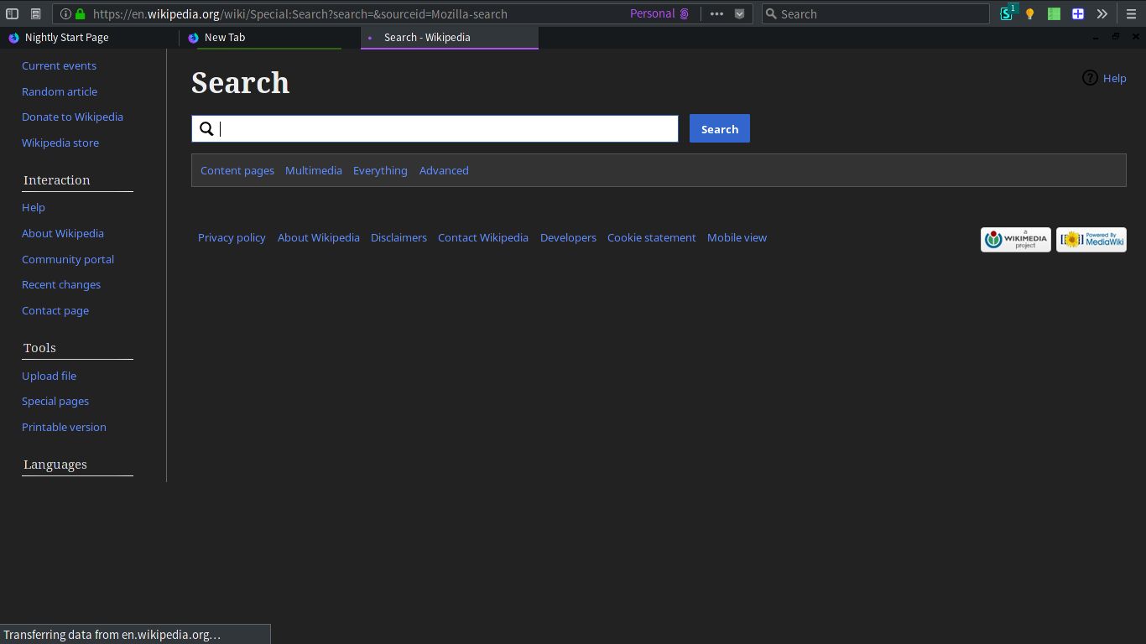Select the Content pages search filter

click(x=237, y=170)
